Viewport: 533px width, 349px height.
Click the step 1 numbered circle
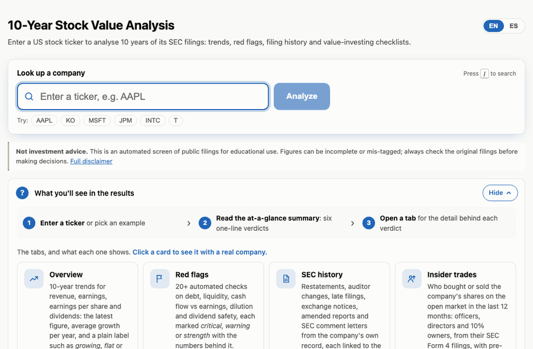pos(29,223)
